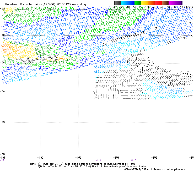194x171 pixels.
Task: Click the latitude label '-60'
Action: click(2, 154)
